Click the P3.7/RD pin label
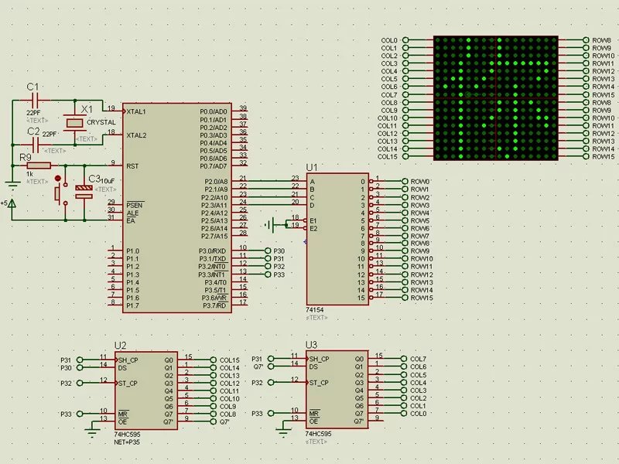This screenshot has width=619, height=464. [215, 305]
